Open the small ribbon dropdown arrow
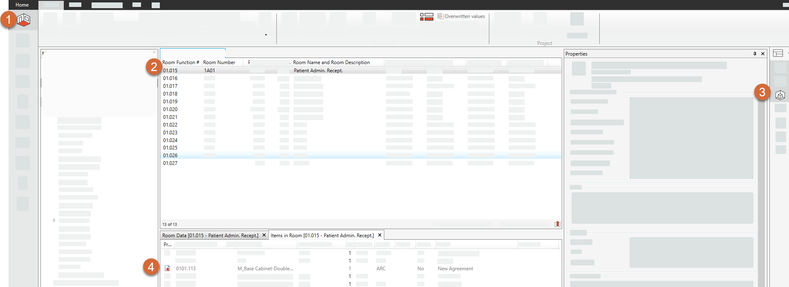Image resolution: width=789 pixels, height=287 pixels. 266,35
